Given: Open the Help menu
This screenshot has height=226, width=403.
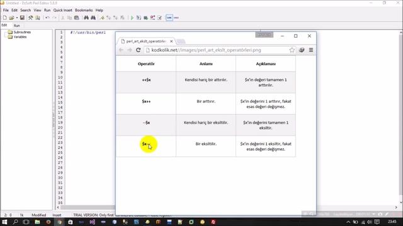Looking at the screenshot, I should (99, 10).
